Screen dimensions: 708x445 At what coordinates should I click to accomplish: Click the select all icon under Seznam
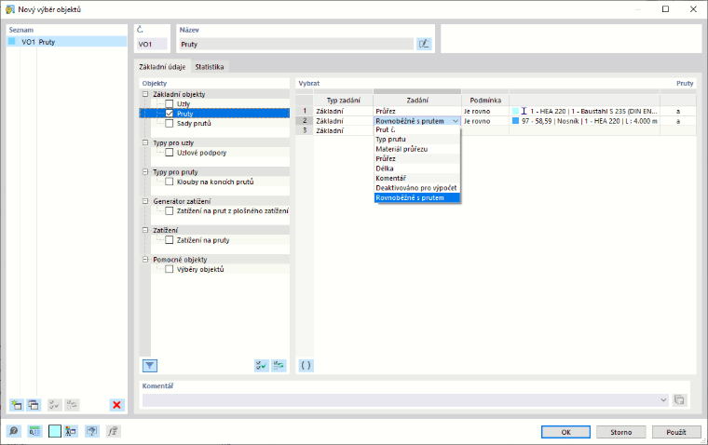pos(54,405)
